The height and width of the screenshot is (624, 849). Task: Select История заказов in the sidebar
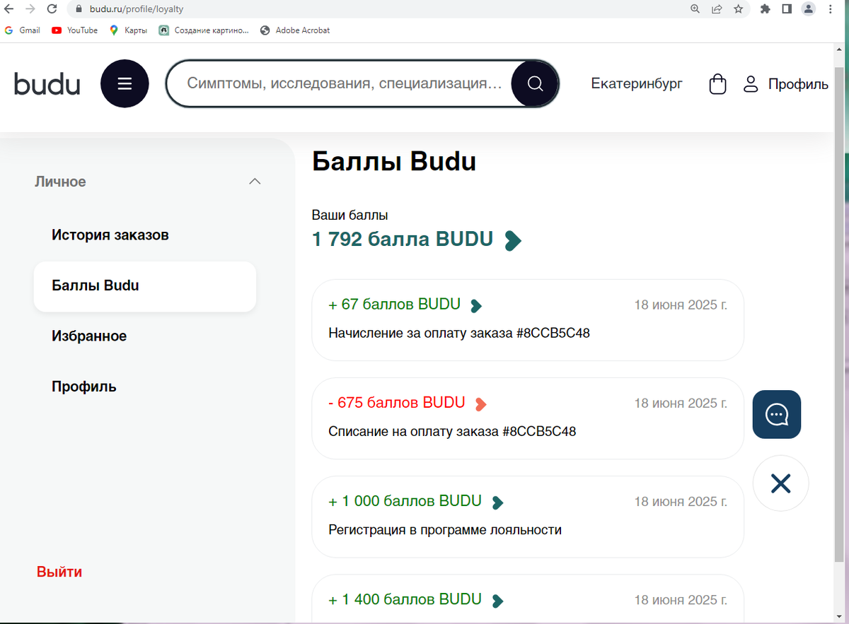[110, 235]
